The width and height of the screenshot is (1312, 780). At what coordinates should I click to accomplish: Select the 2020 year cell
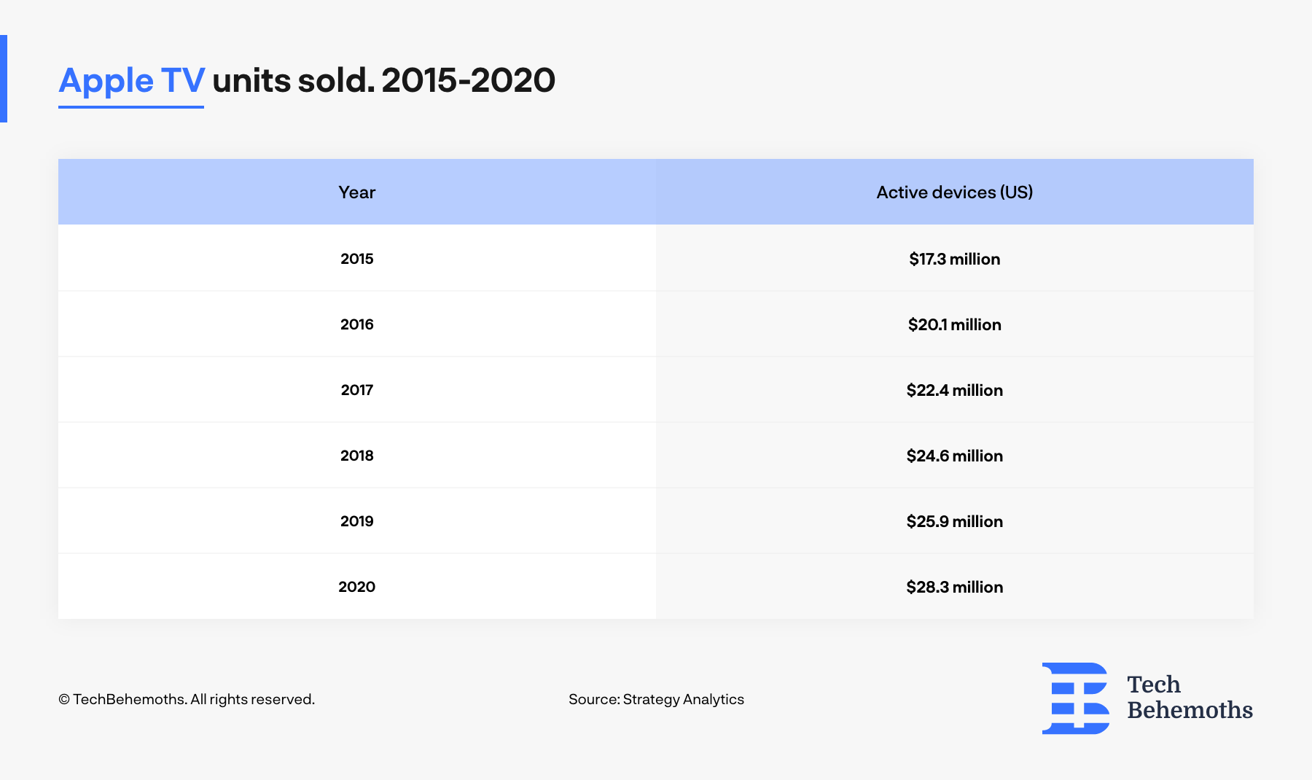[x=357, y=586]
